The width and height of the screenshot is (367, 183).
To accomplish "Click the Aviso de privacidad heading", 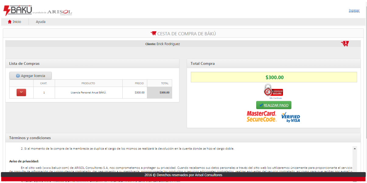I will tap(24, 161).
